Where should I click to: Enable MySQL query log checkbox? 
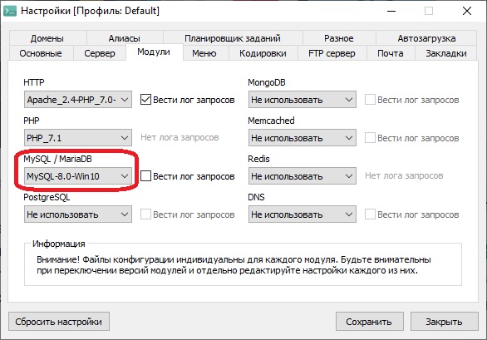[145, 176]
